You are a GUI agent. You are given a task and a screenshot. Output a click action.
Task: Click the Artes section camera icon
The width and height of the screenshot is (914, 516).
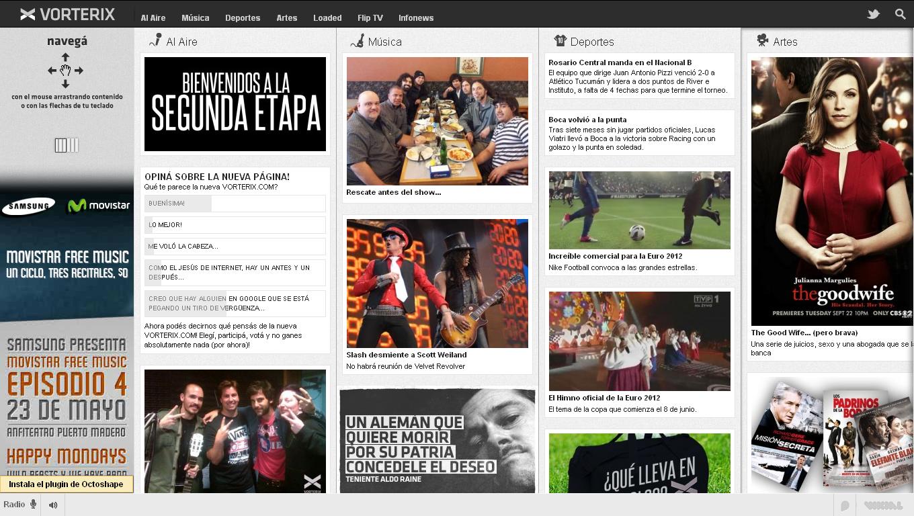[x=762, y=41]
